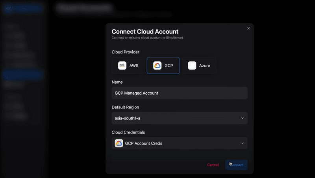Close the Connect Cloud Account dialog
Image resolution: width=315 pixels, height=178 pixels.
tap(248, 28)
